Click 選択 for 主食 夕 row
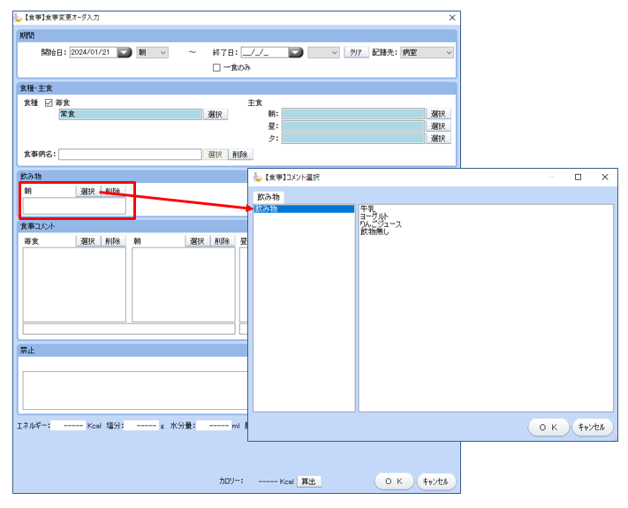This screenshot has width=628, height=508. tap(438, 138)
